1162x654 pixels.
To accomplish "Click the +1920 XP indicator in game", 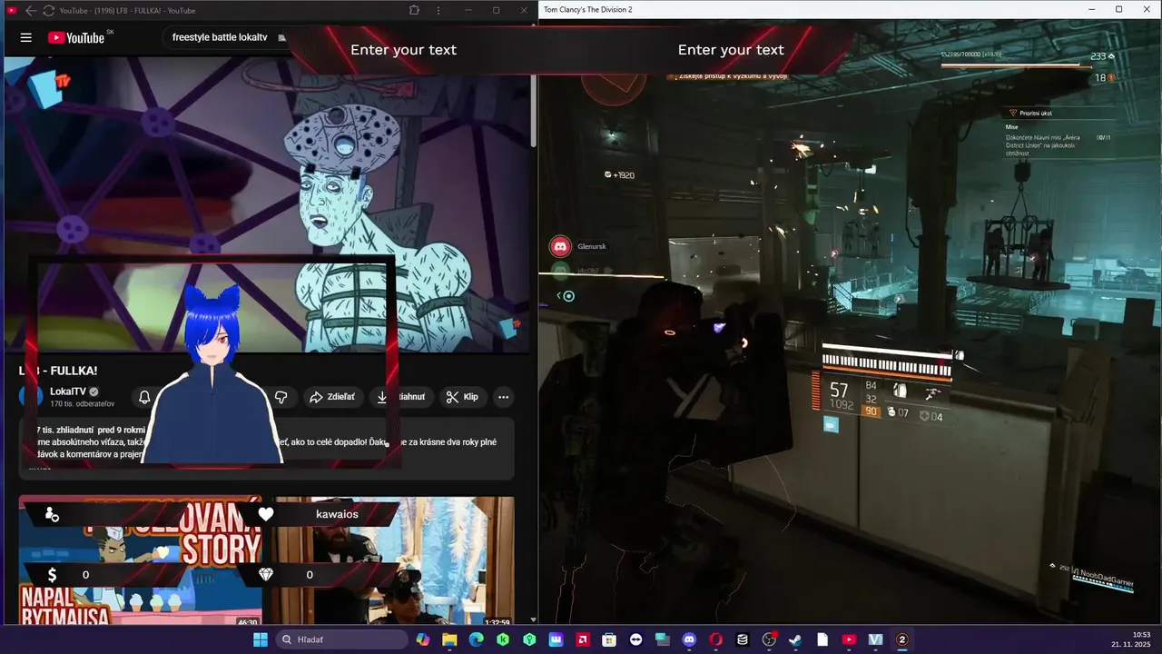I will tap(619, 174).
